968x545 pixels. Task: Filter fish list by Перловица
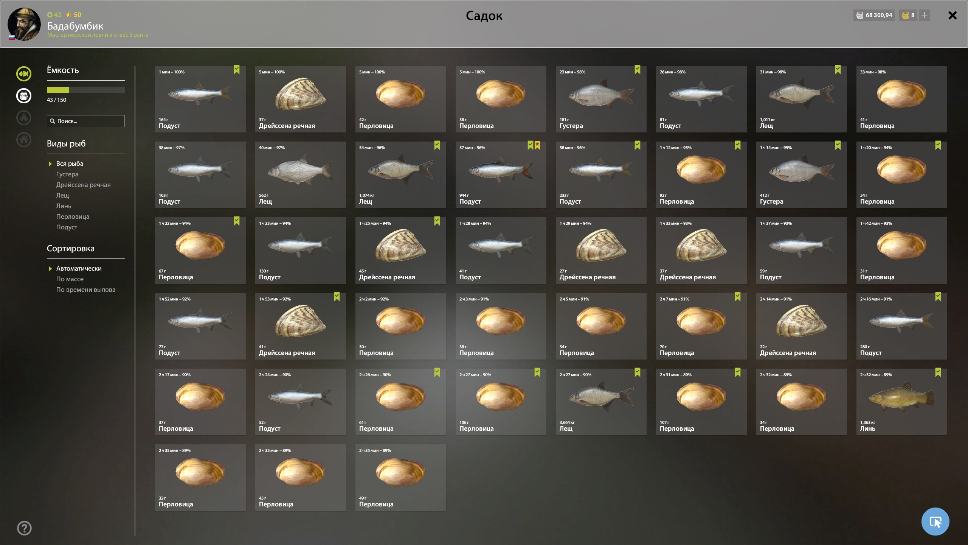click(x=73, y=216)
